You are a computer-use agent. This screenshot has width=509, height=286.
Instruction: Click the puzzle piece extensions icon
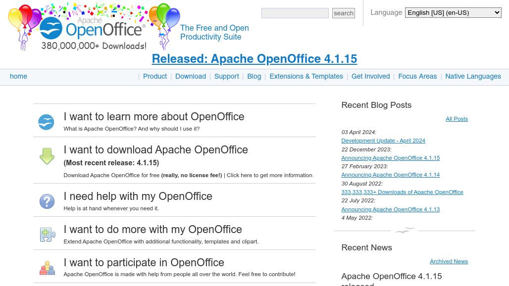[x=48, y=235]
